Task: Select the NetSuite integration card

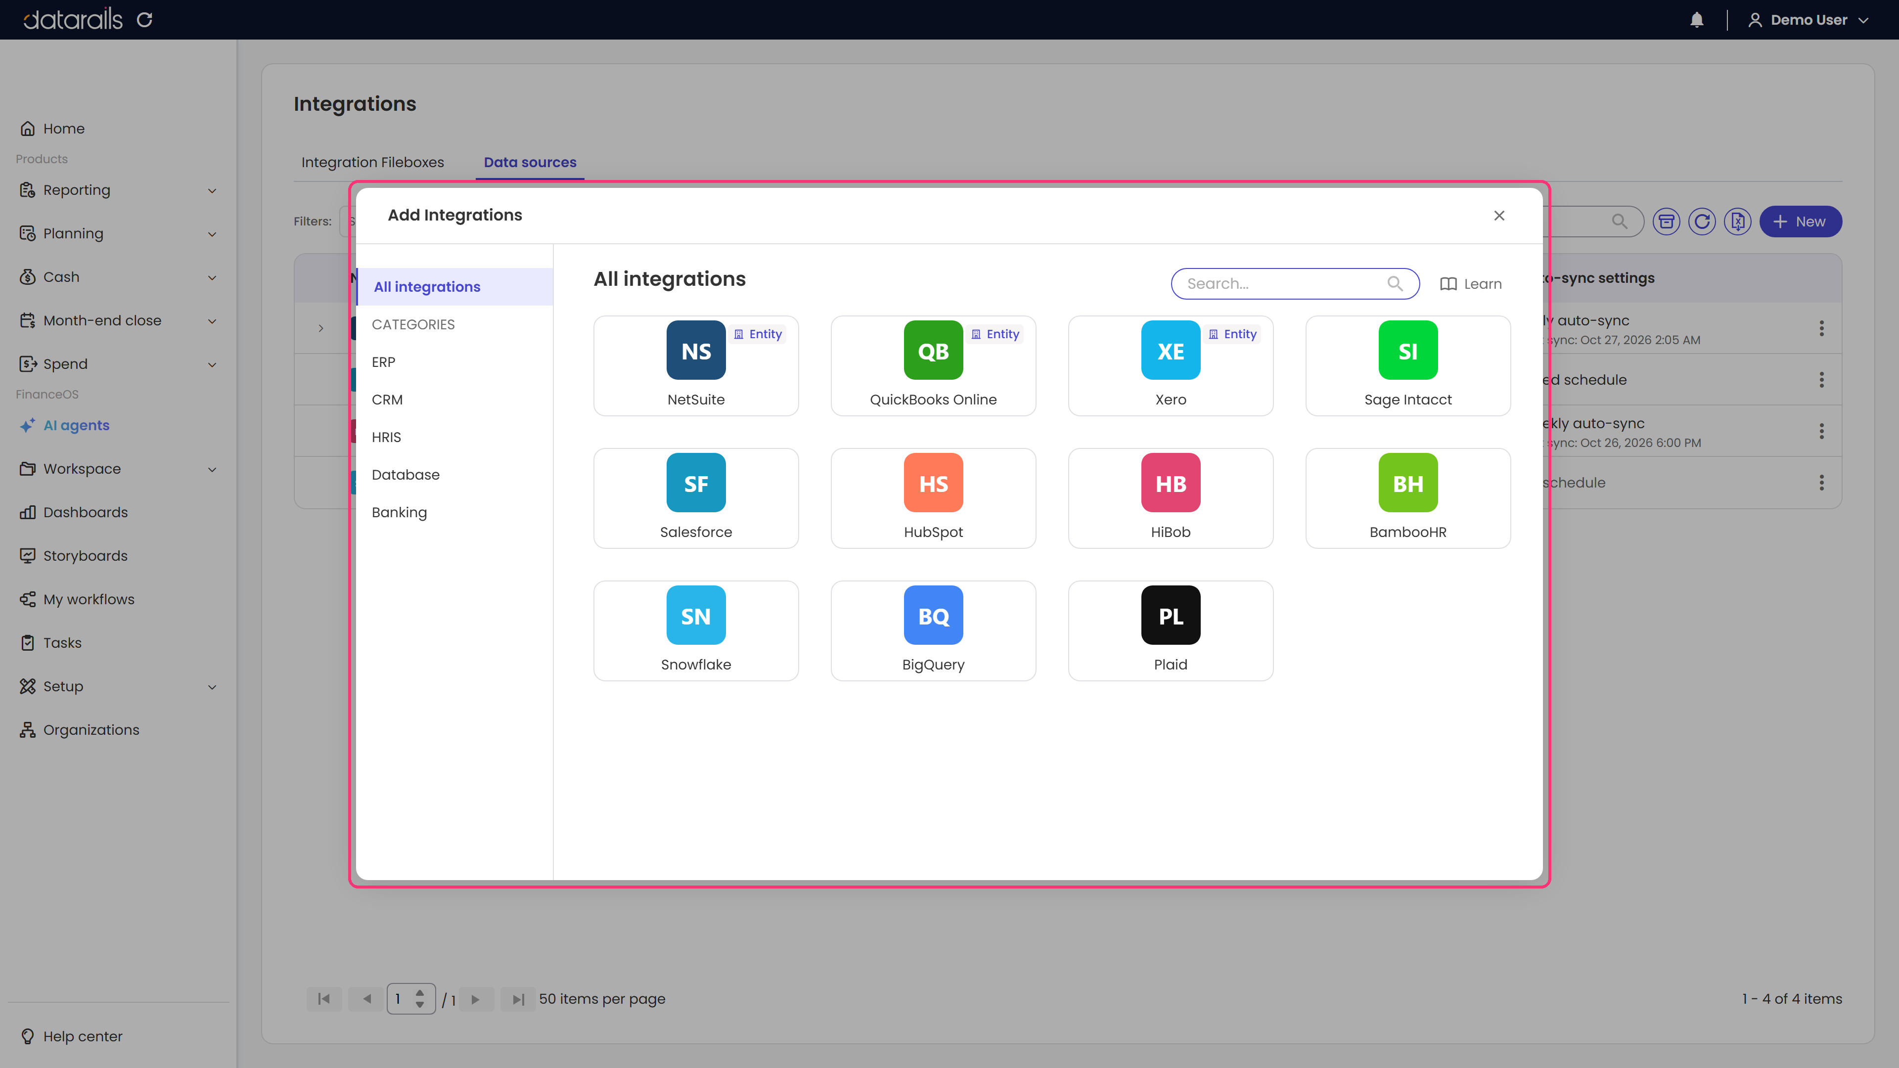Action: pyautogui.click(x=696, y=365)
